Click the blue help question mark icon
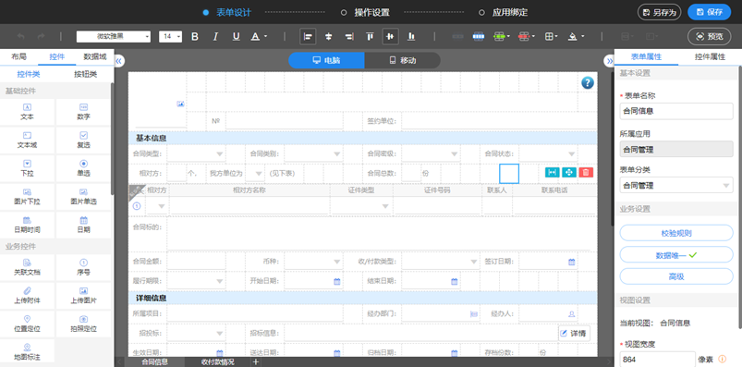The height and width of the screenshot is (367, 742). (588, 83)
